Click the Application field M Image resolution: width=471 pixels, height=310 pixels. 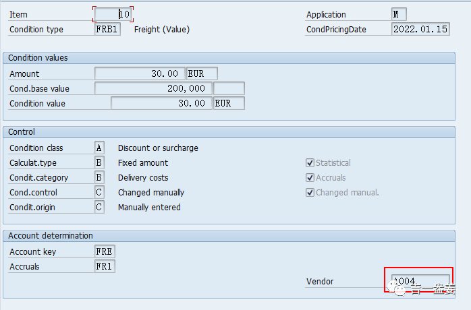pos(399,14)
